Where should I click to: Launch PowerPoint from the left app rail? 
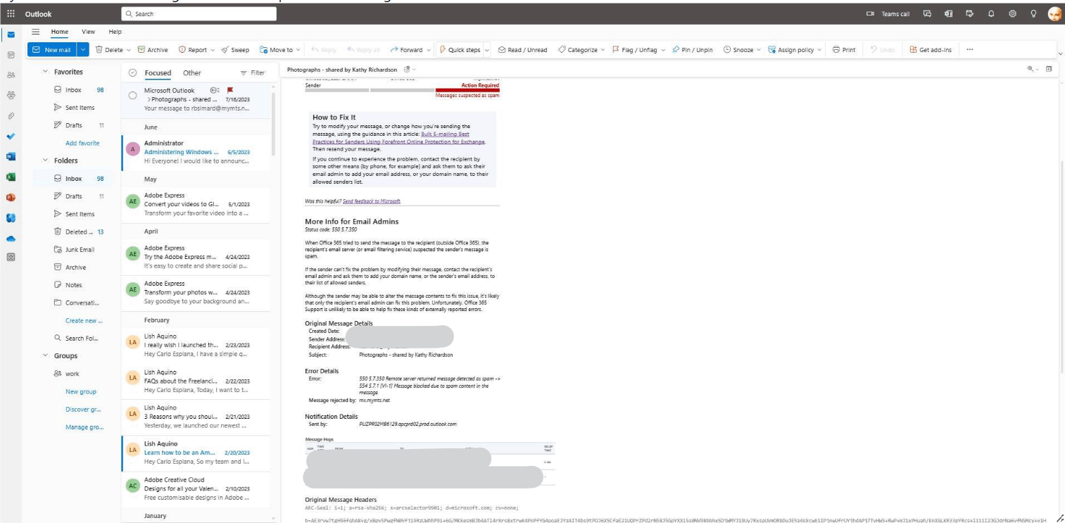tap(11, 197)
